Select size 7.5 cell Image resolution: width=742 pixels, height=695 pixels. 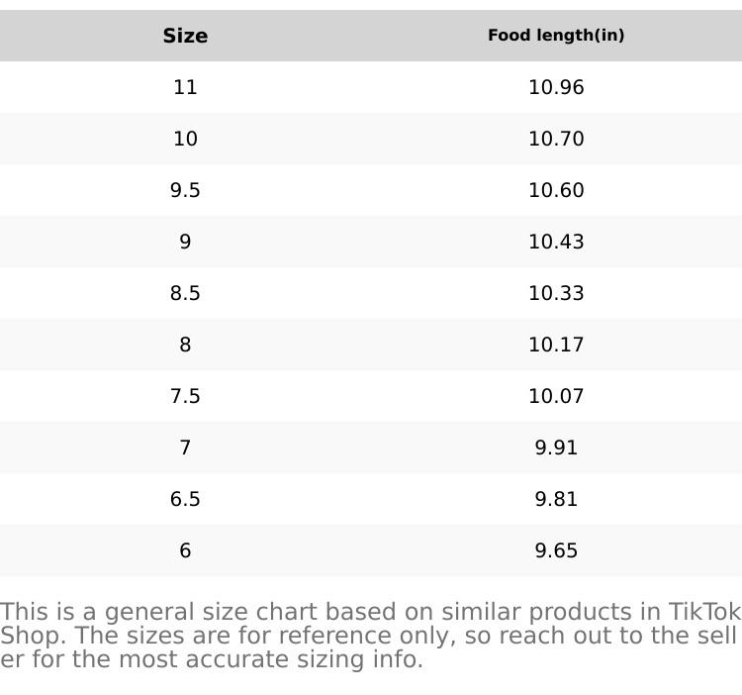(x=185, y=396)
